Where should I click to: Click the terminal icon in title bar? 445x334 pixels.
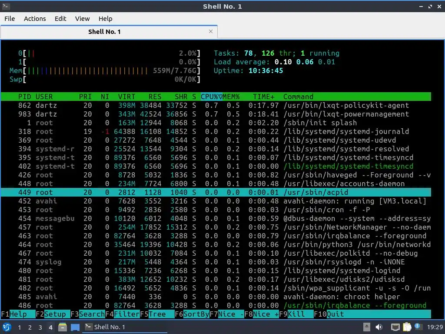click(x=6, y=6)
